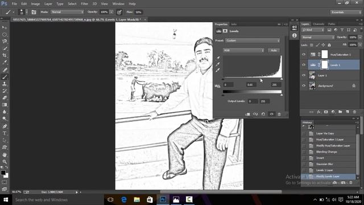Open the Levels Preset dropdown
Viewport: 364px width, 205px height.
tap(253, 40)
